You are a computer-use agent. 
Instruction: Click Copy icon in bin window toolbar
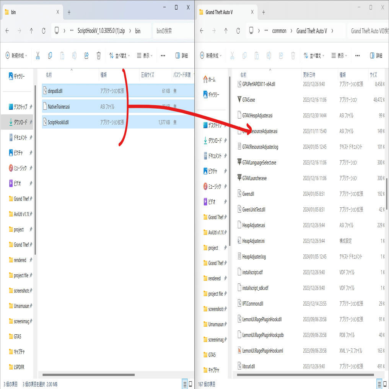pyautogui.click(x=50, y=55)
